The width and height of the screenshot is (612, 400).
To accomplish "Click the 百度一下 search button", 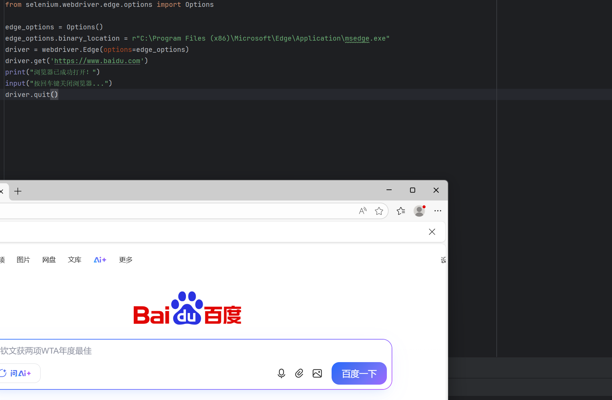I will [359, 373].
